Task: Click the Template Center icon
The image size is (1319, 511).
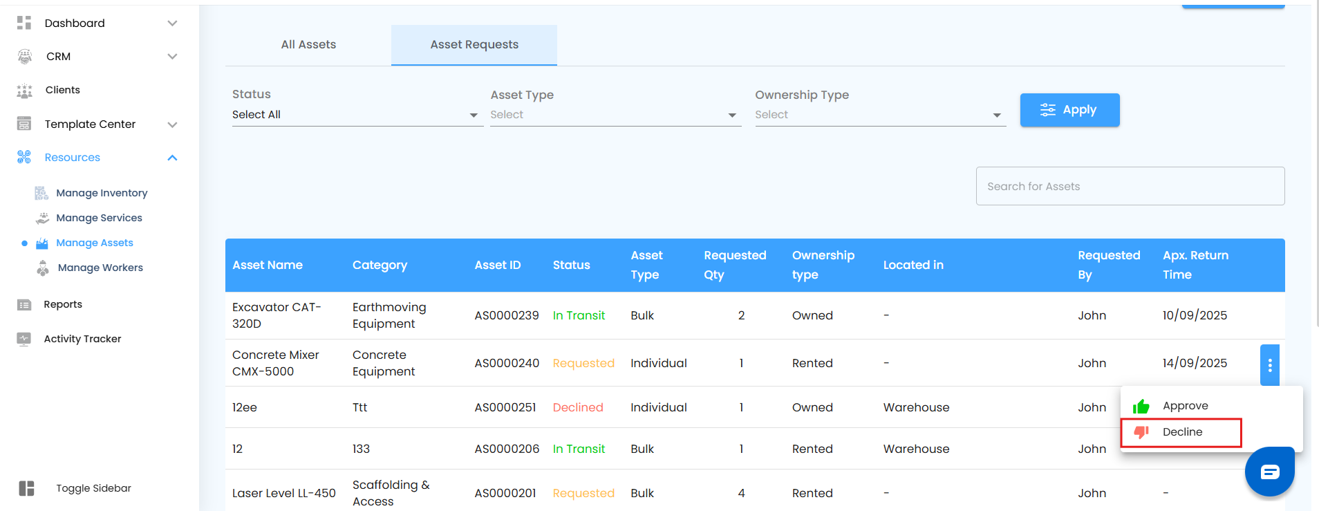Action: 24,124
